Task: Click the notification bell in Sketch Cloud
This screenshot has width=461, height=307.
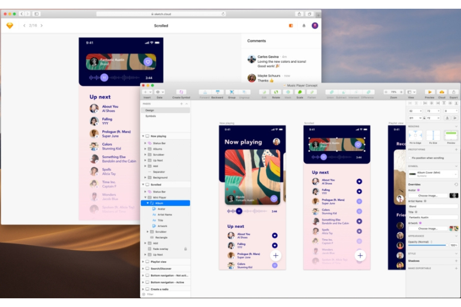Action: point(304,26)
